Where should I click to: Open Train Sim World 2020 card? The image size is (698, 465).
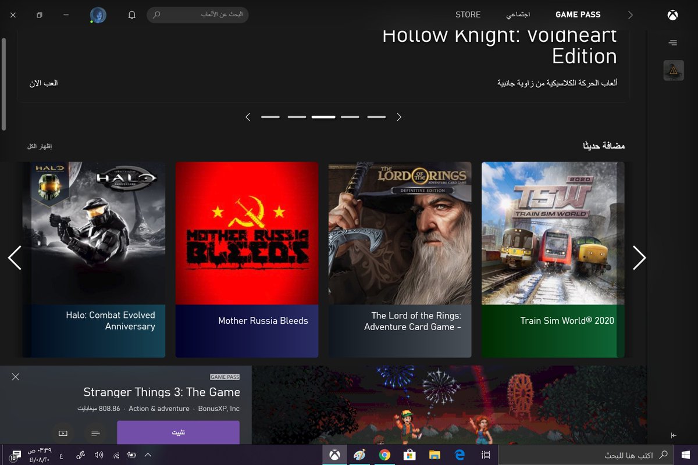pos(553,260)
